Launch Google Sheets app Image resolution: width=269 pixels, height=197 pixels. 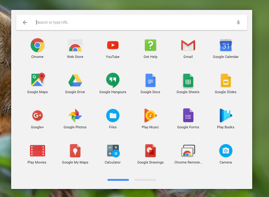[x=188, y=80]
